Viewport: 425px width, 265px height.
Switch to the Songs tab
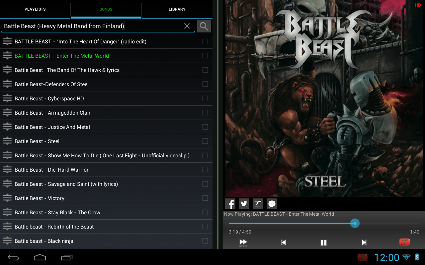pos(106,9)
